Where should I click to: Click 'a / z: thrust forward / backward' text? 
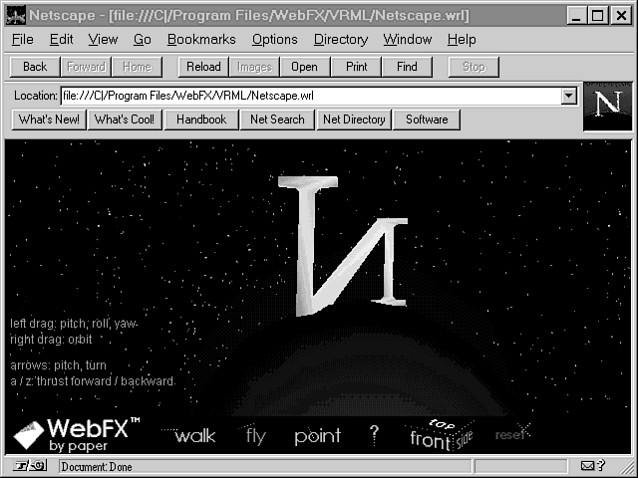(93, 381)
